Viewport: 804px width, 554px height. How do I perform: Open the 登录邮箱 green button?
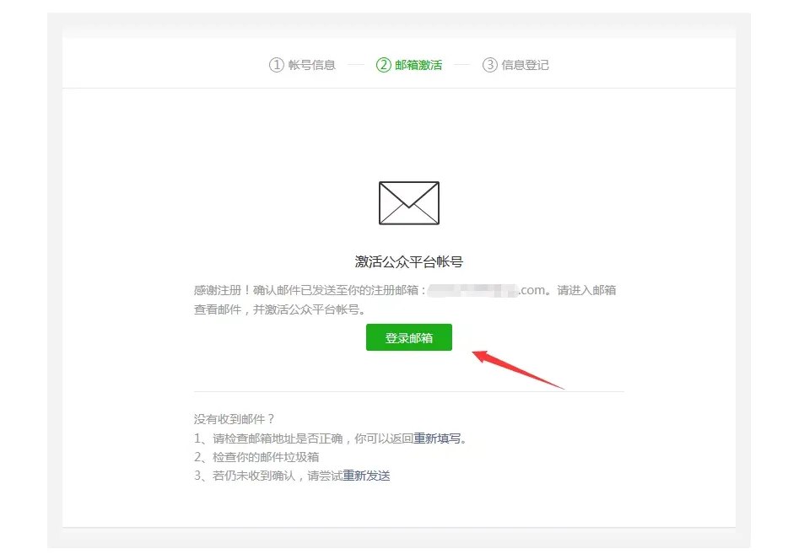tap(408, 337)
